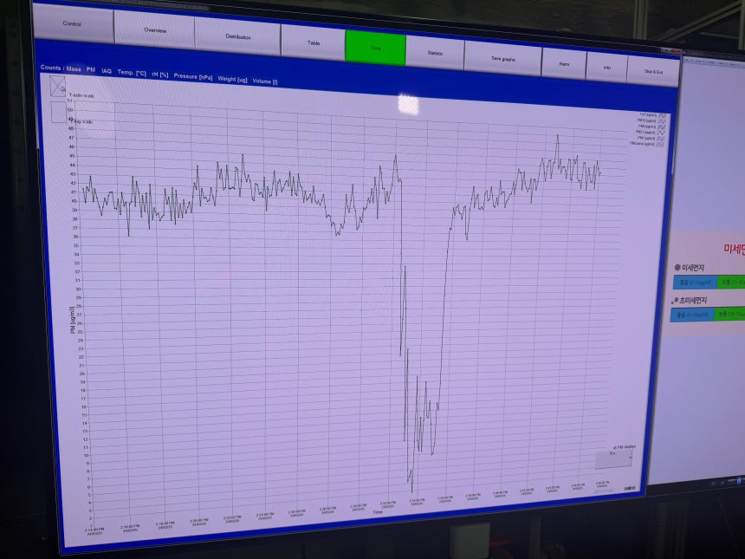Toggle the Y auto scale checkbox
745x559 pixels.
click(x=58, y=87)
